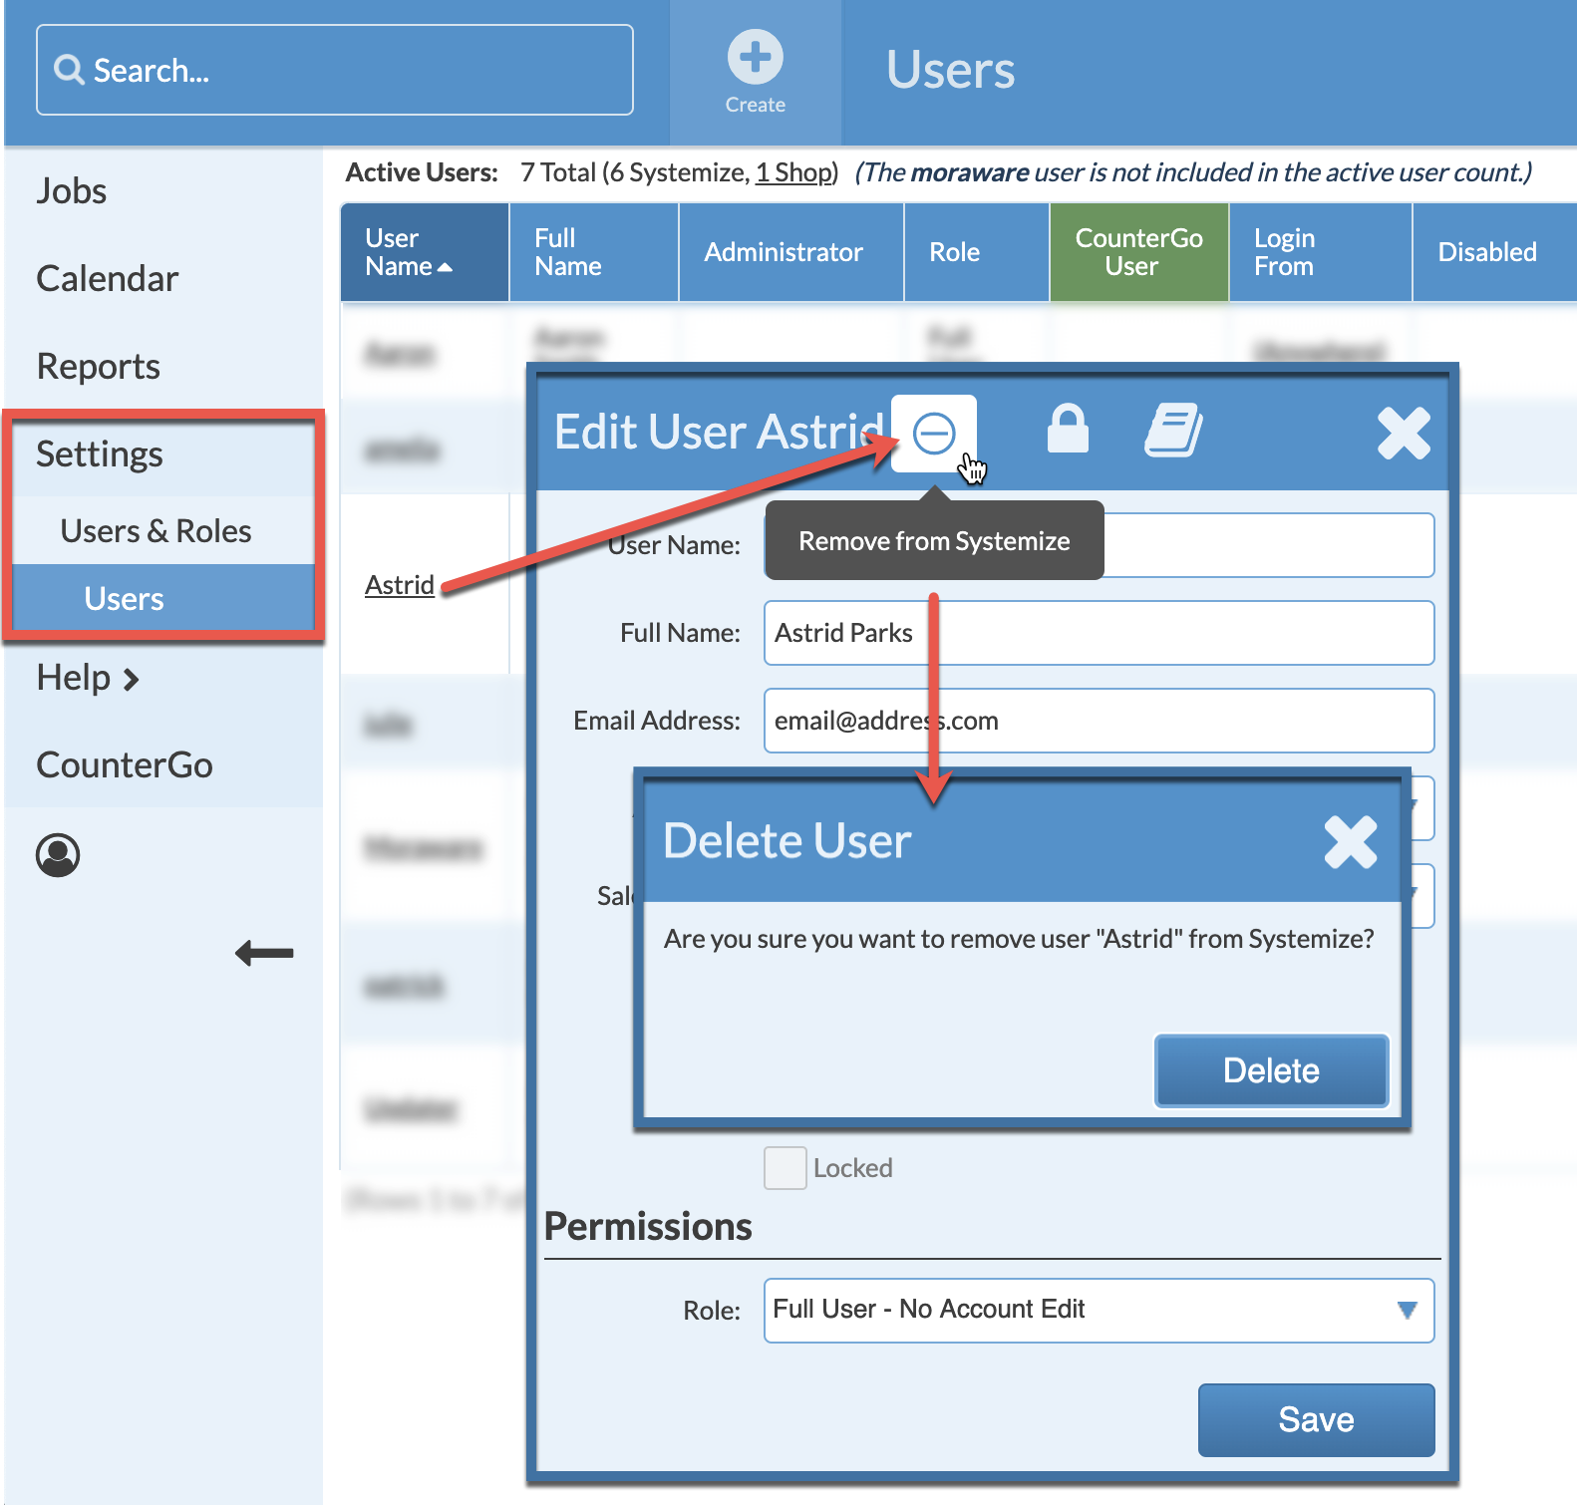Open Reports in the sidebar
Screen dimensions: 1577x1505
pyautogui.click(x=99, y=366)
